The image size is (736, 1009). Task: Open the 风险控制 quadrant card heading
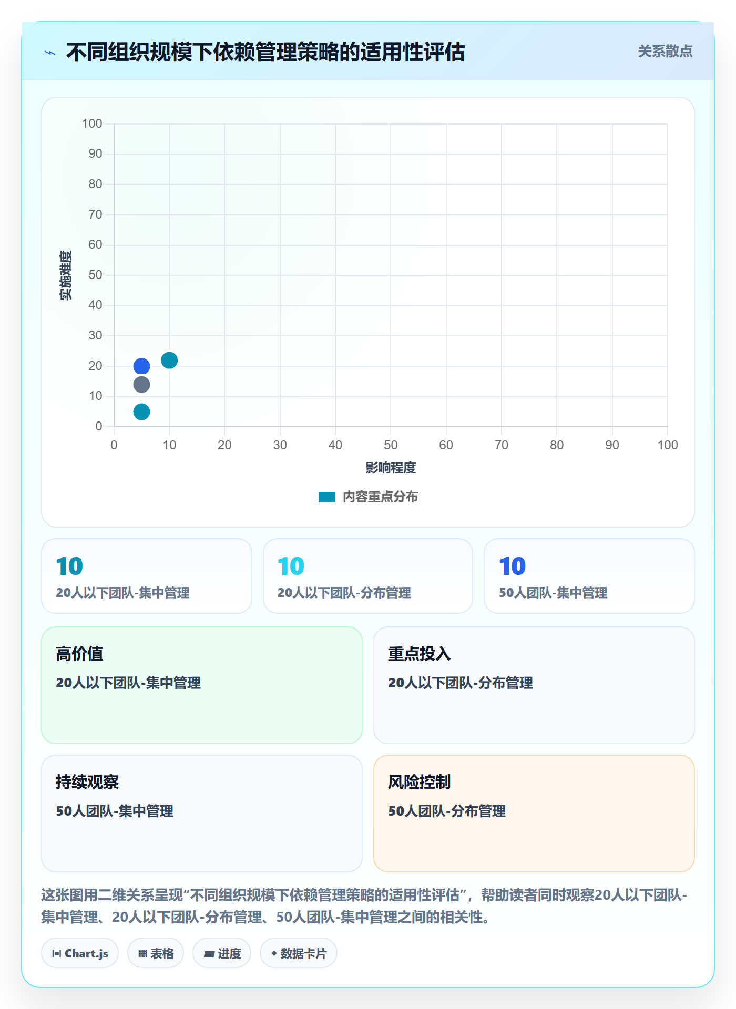click(420, 782)
